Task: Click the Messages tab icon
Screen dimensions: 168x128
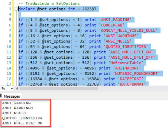Action: [1, 96]
